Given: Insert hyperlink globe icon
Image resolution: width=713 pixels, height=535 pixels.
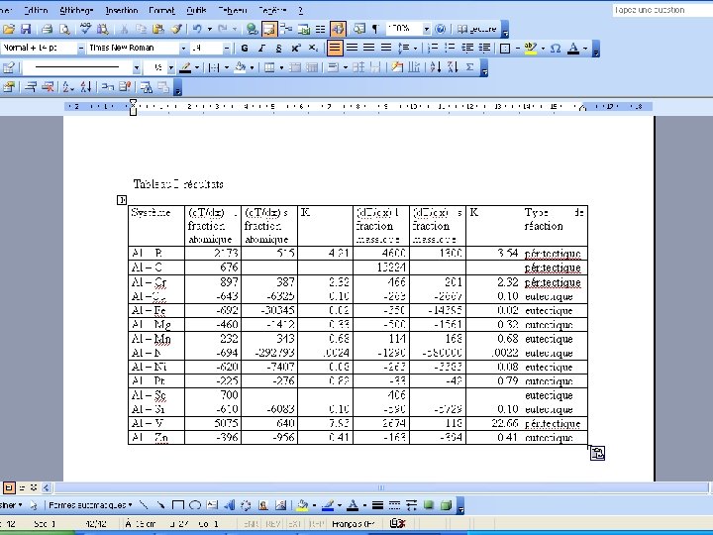Looking at the screenshot, I should click(x=252, y=29).
